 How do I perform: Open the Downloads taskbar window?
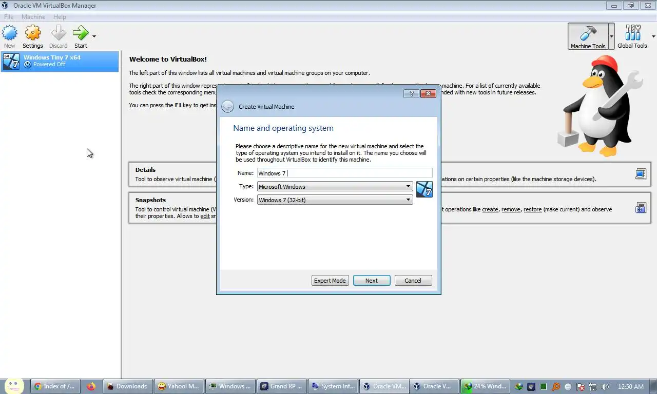tap(127, 386)
